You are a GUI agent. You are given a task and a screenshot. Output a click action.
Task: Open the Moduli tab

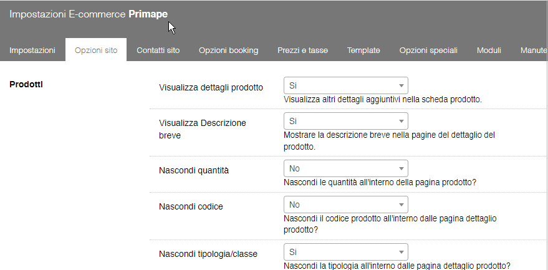pos(489,51)
